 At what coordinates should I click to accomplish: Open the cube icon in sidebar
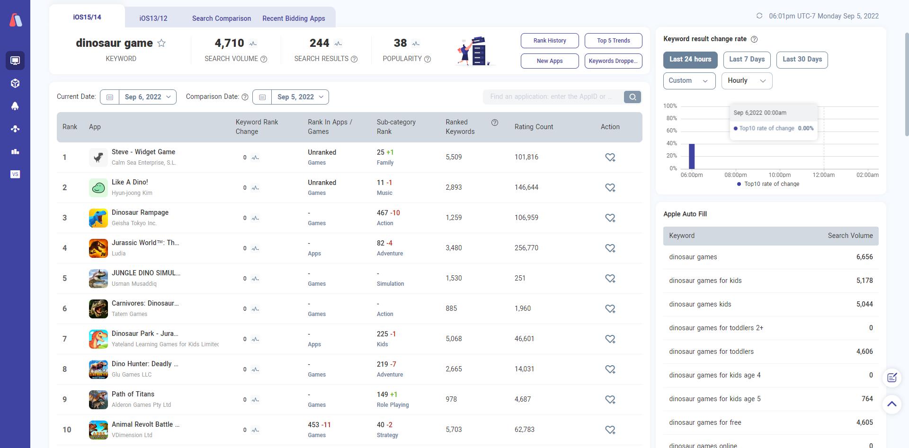tap(15, 83)
